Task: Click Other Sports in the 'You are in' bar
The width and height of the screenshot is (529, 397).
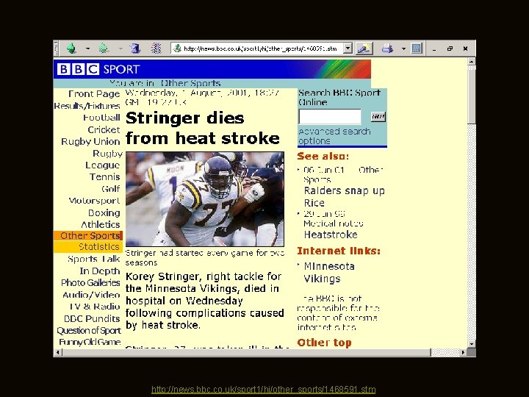Action: tap(190, 83)
